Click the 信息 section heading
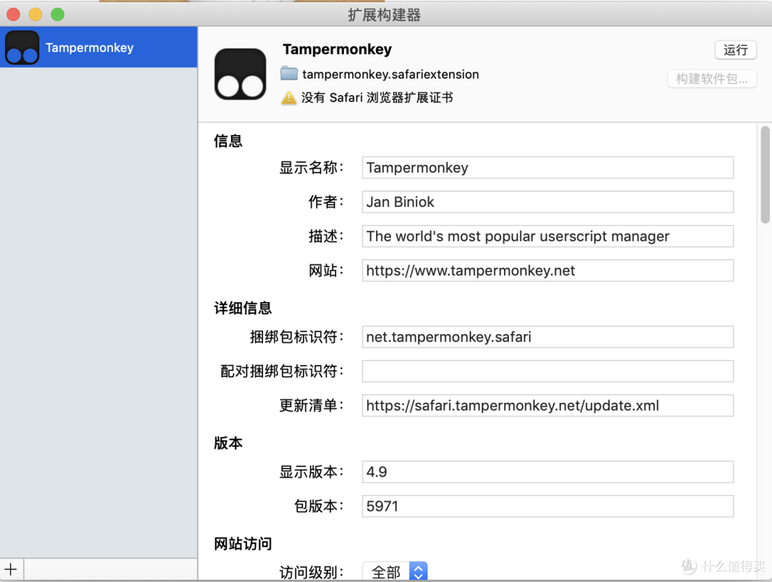Screen dimensions: 772x582 [228, 141]
